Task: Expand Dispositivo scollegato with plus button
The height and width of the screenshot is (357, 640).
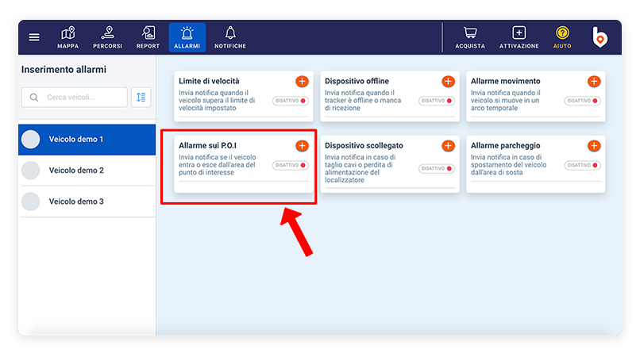Action: 448,146
